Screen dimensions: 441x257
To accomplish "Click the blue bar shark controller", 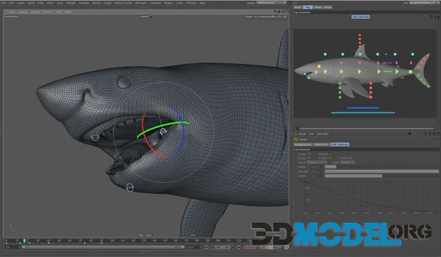I will (x=363, y=108).
